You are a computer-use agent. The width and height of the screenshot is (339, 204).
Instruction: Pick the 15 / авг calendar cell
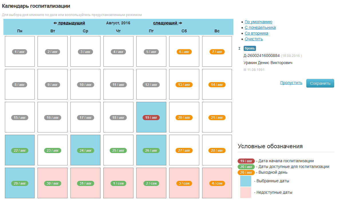pos(20,117)
